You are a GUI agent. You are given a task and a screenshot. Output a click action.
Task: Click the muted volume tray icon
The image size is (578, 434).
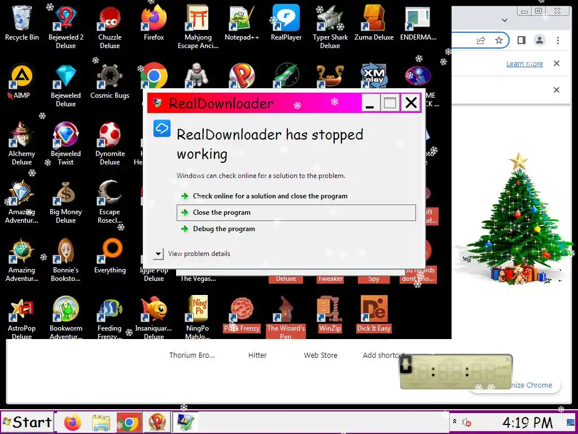coord(466,422)
